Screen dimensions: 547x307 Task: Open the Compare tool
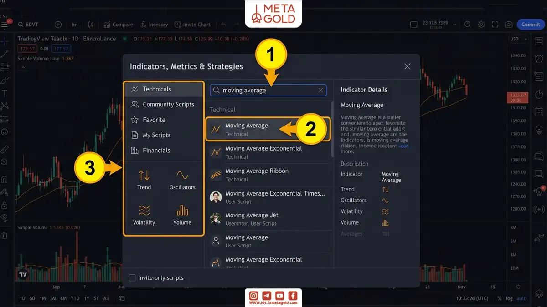coord(118,25)
